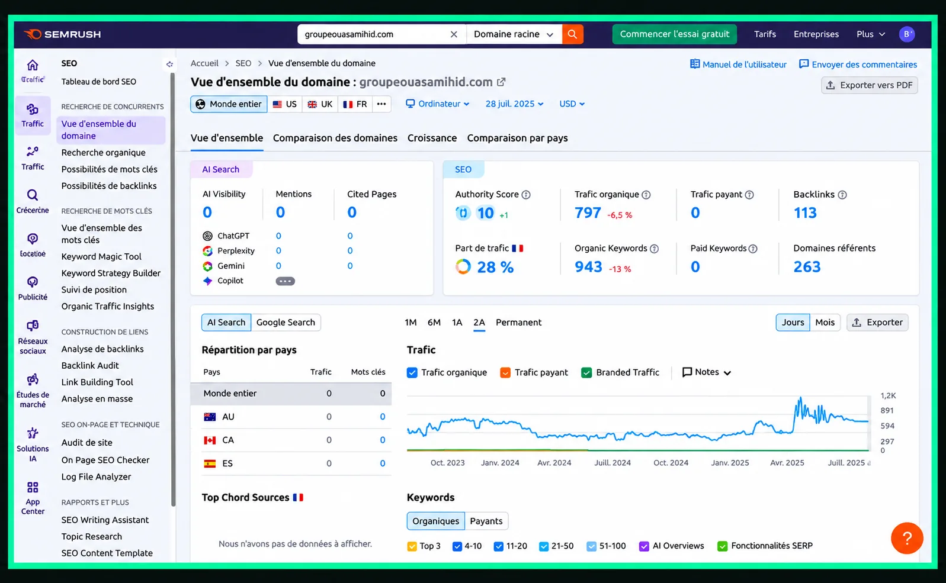The width and height of the screenshot is (946, 583).
Task: Open the Réseaux sociaux sidebar icon
Action: click(x=33, y=326)
